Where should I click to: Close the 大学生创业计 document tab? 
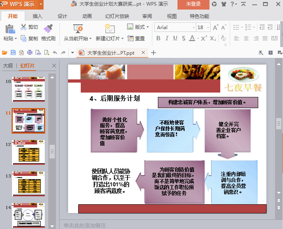pos(143,52)
